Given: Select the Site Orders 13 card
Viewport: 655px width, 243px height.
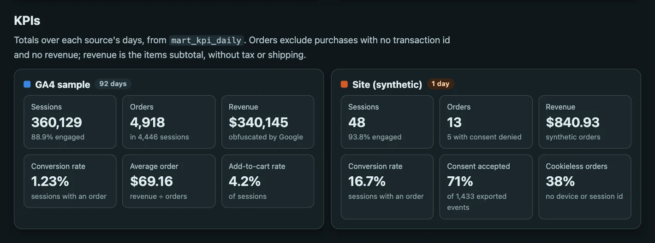Looking at the screenshot, I should point(486,122).
